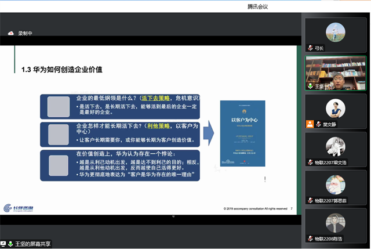Click the gray placeholder in the first blue box

click(59, 107)
